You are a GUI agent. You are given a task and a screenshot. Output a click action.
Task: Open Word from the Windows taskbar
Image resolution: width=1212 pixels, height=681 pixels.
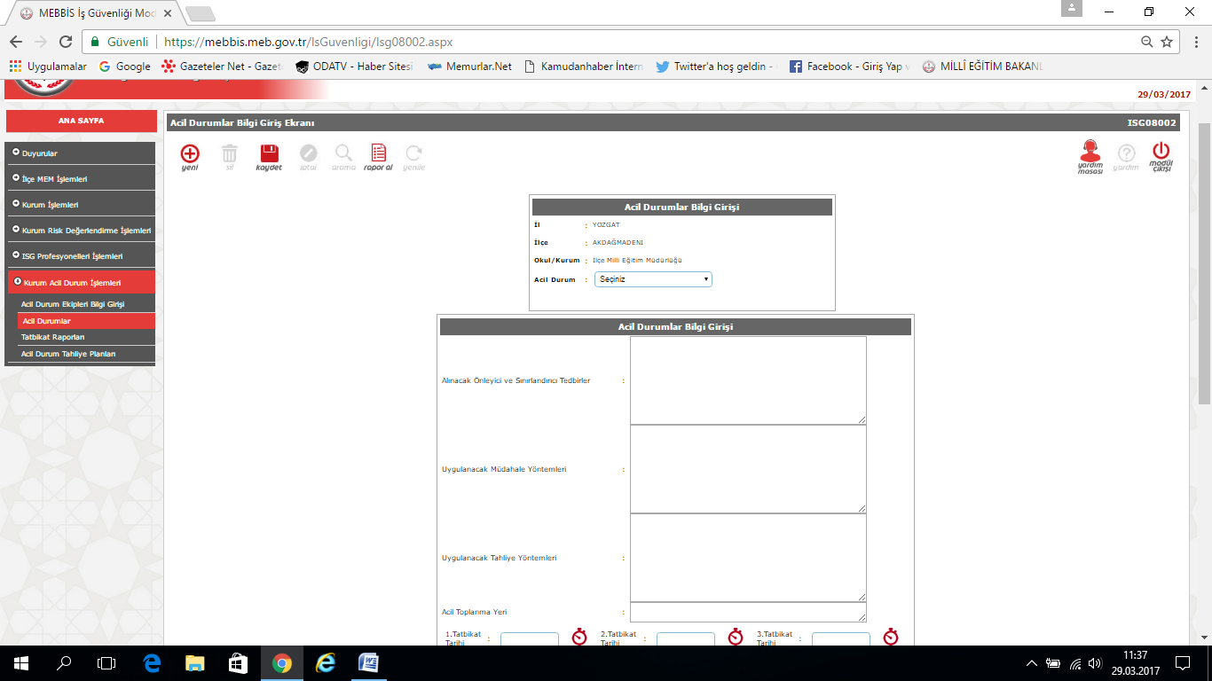click(x=368, y=662)
